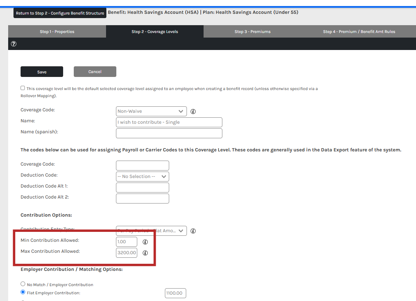
Task: Click the Min Contribution Allowed field 1.00
Action: point(127,242)
